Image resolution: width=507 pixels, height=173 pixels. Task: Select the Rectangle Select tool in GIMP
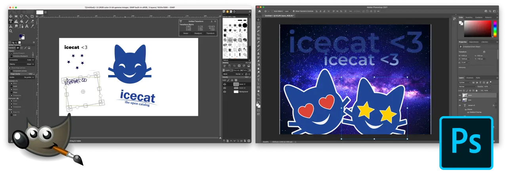[16, 16]
